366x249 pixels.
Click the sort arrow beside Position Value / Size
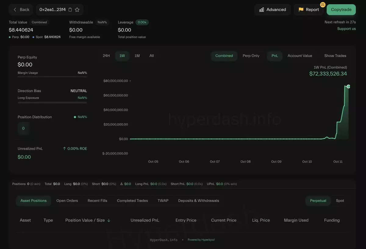109,220
